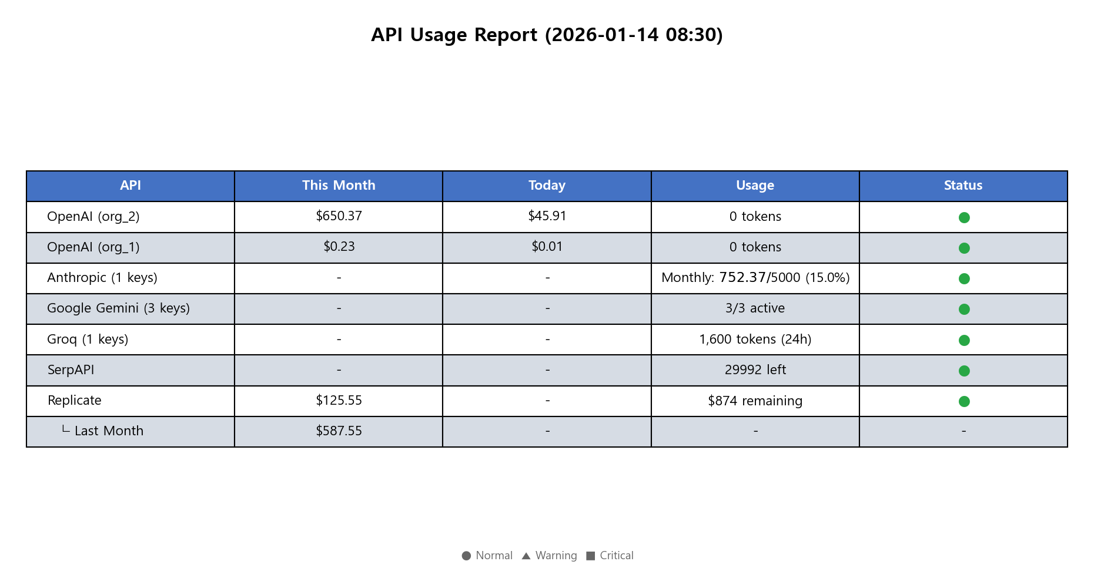This screenshot has width=1094, height=588.
Task: Click the SerpAPI status indicator dot
Action: [x=964, y=371]
